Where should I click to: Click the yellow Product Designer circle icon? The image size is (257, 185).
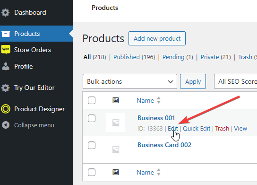(x=6, y=109)
